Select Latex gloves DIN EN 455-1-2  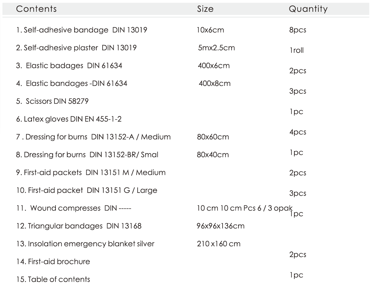69,119
